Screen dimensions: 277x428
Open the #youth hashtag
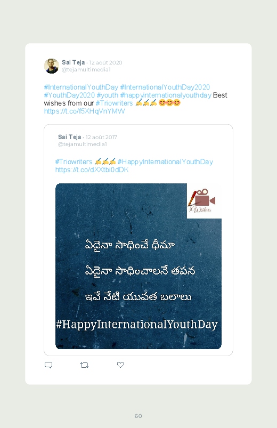(108, 95)
